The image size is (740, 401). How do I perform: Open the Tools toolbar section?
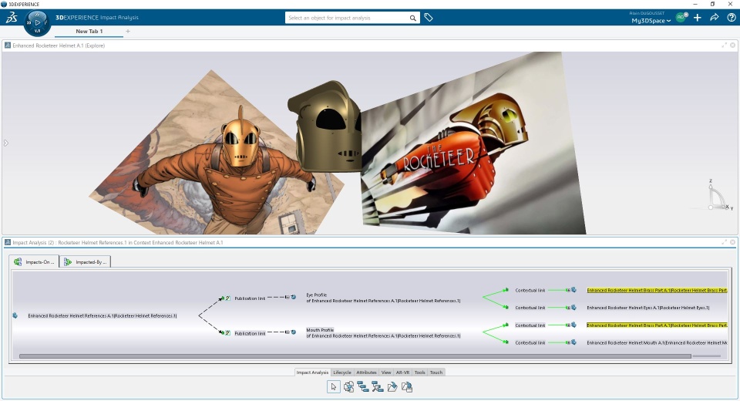[x=419, y=372]
